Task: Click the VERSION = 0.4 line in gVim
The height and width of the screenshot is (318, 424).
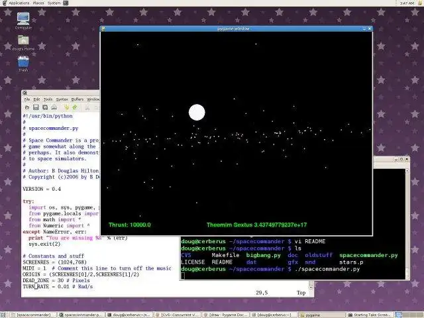Action: click(42, 189)
